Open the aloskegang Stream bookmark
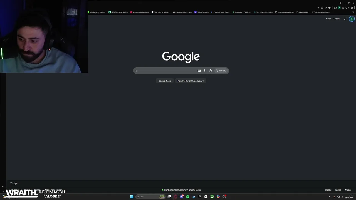This screenshot has width=356, height=200. pos(97,12)
